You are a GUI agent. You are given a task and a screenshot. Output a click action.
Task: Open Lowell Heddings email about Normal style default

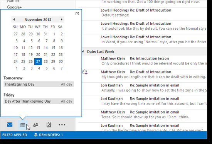(144, 26)
